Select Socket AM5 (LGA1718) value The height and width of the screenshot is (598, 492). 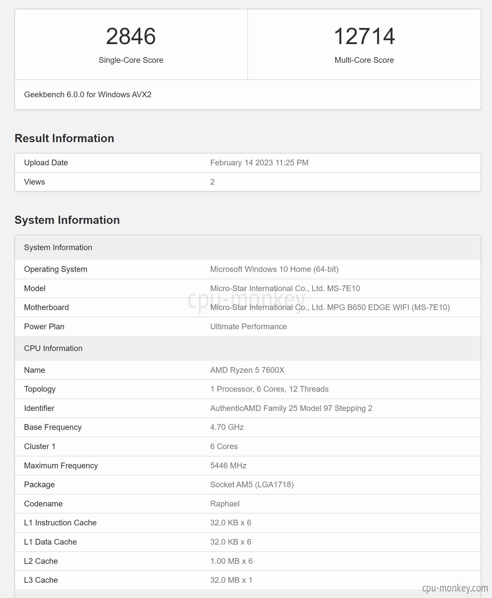[x=252, y=485]
